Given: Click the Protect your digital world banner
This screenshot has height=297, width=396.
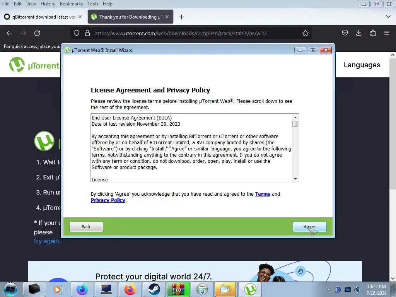Looking at the screenshot, I should tap(195, 271).
